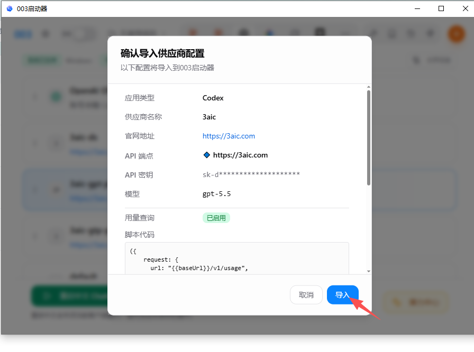Click the 用量查询 label
The height and width of the screenshot is (352, 474).
[139, 218]
